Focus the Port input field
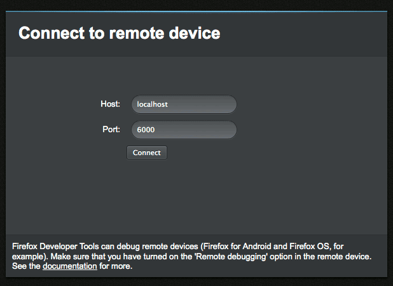This screenshot has height=286, width=393. coord(184,130)
